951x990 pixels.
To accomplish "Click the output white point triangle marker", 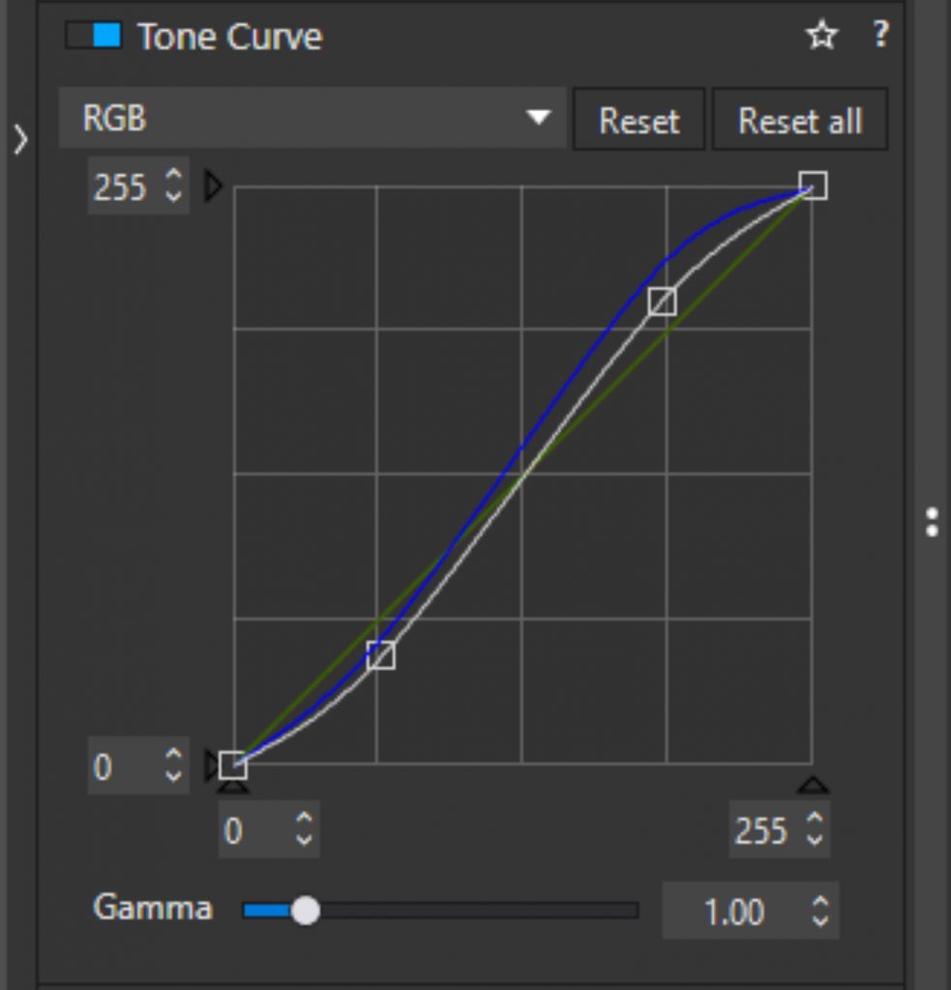I will point(214,187).
